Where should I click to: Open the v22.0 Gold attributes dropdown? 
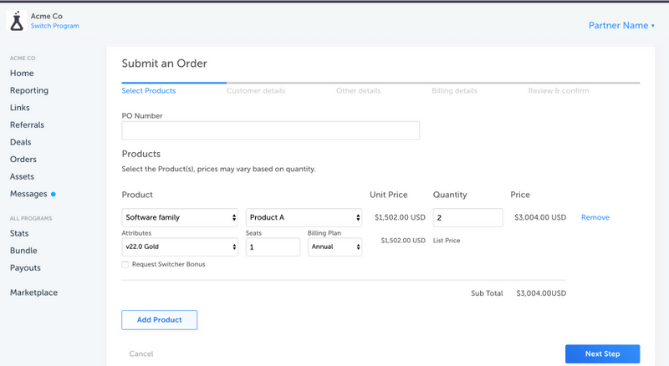[181, 247]
